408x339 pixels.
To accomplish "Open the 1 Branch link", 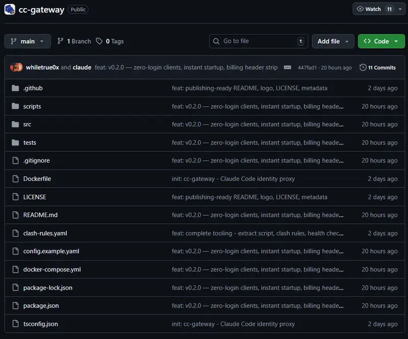I will click(74, 41).
